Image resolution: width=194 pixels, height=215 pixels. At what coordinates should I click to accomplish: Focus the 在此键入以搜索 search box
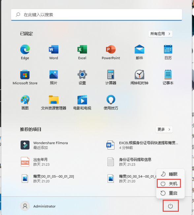(x=97, y=15)
